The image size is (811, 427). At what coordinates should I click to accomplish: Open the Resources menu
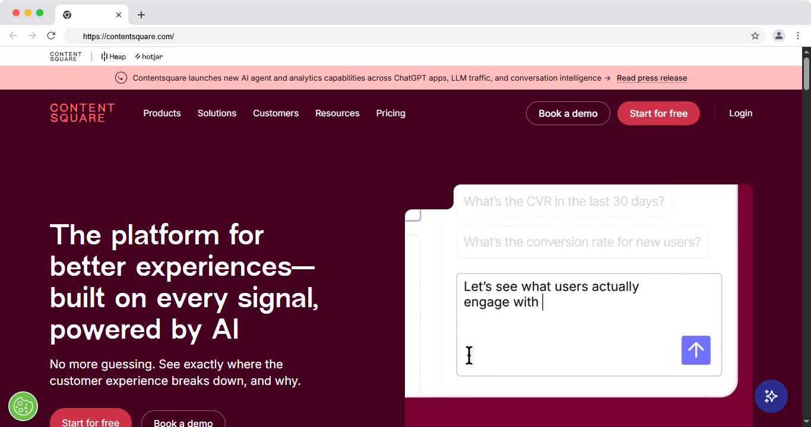[337, 113]
